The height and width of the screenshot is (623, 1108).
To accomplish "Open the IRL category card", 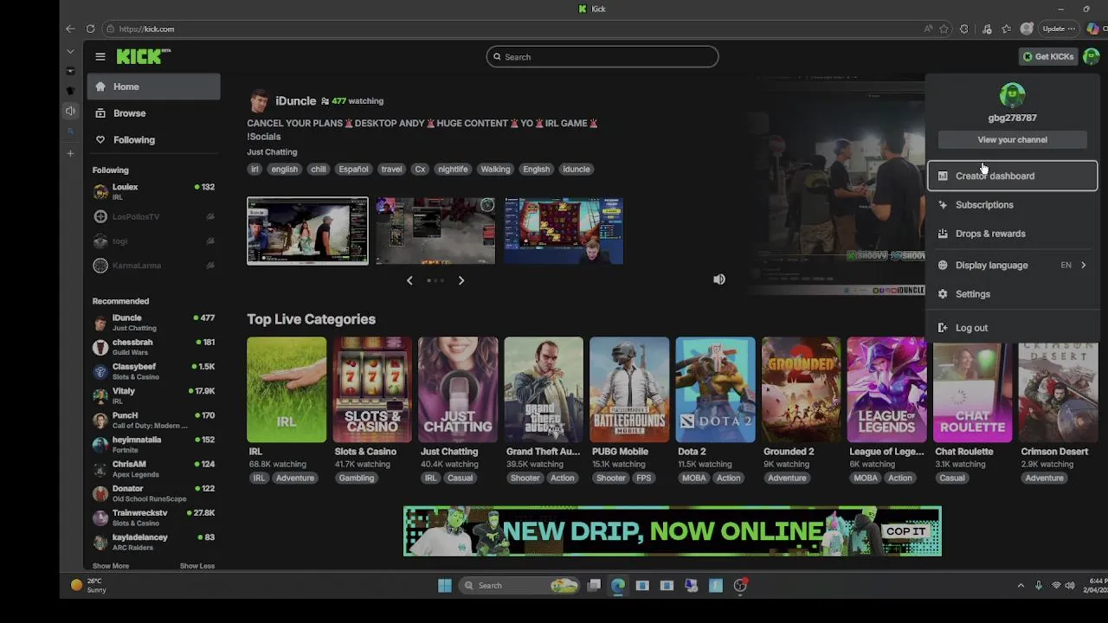I will click(287, 389).
